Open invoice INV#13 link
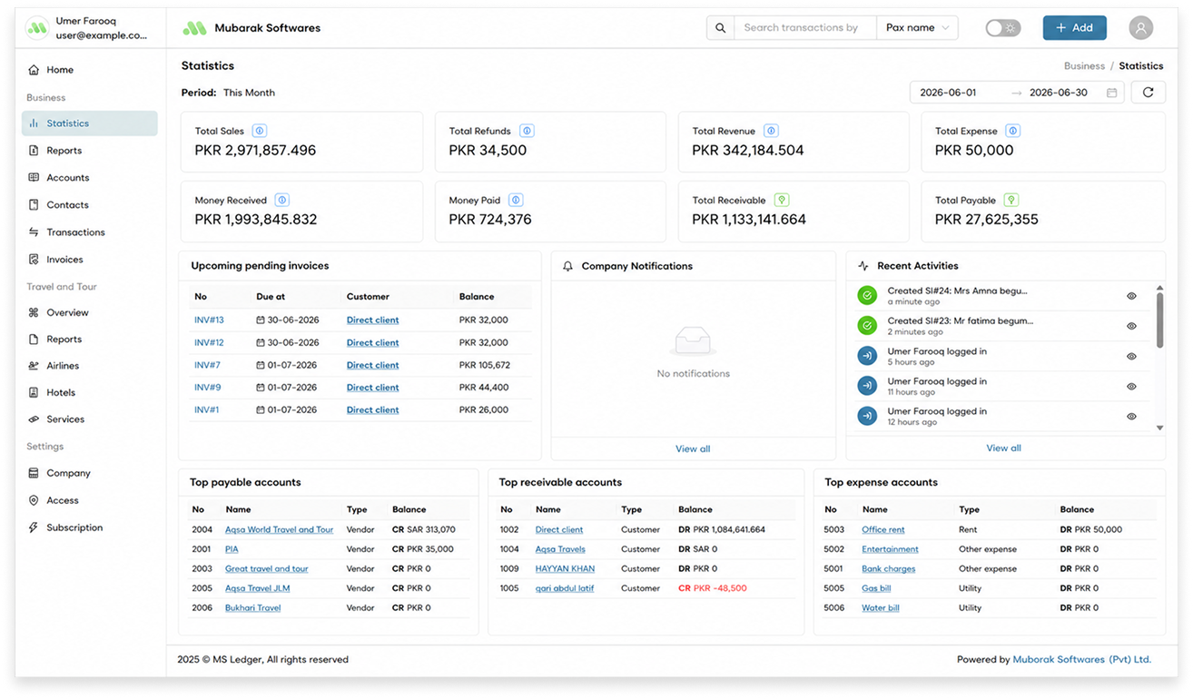This screenshot has width=1193, height=699. coord(209,320)
